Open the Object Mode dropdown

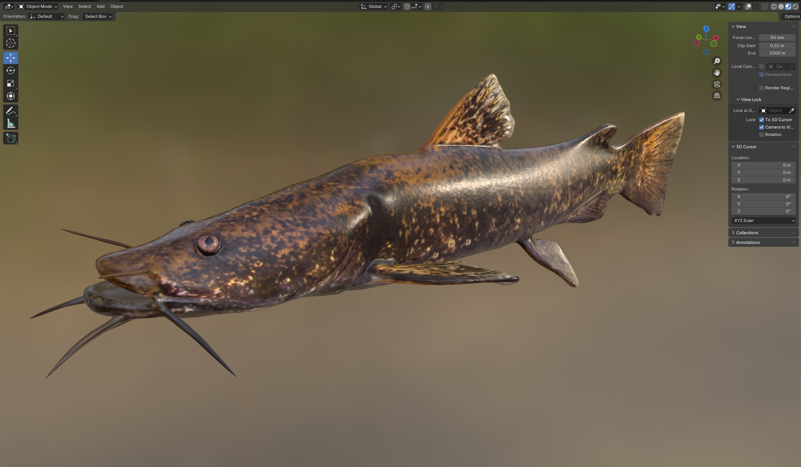(38, 6)
